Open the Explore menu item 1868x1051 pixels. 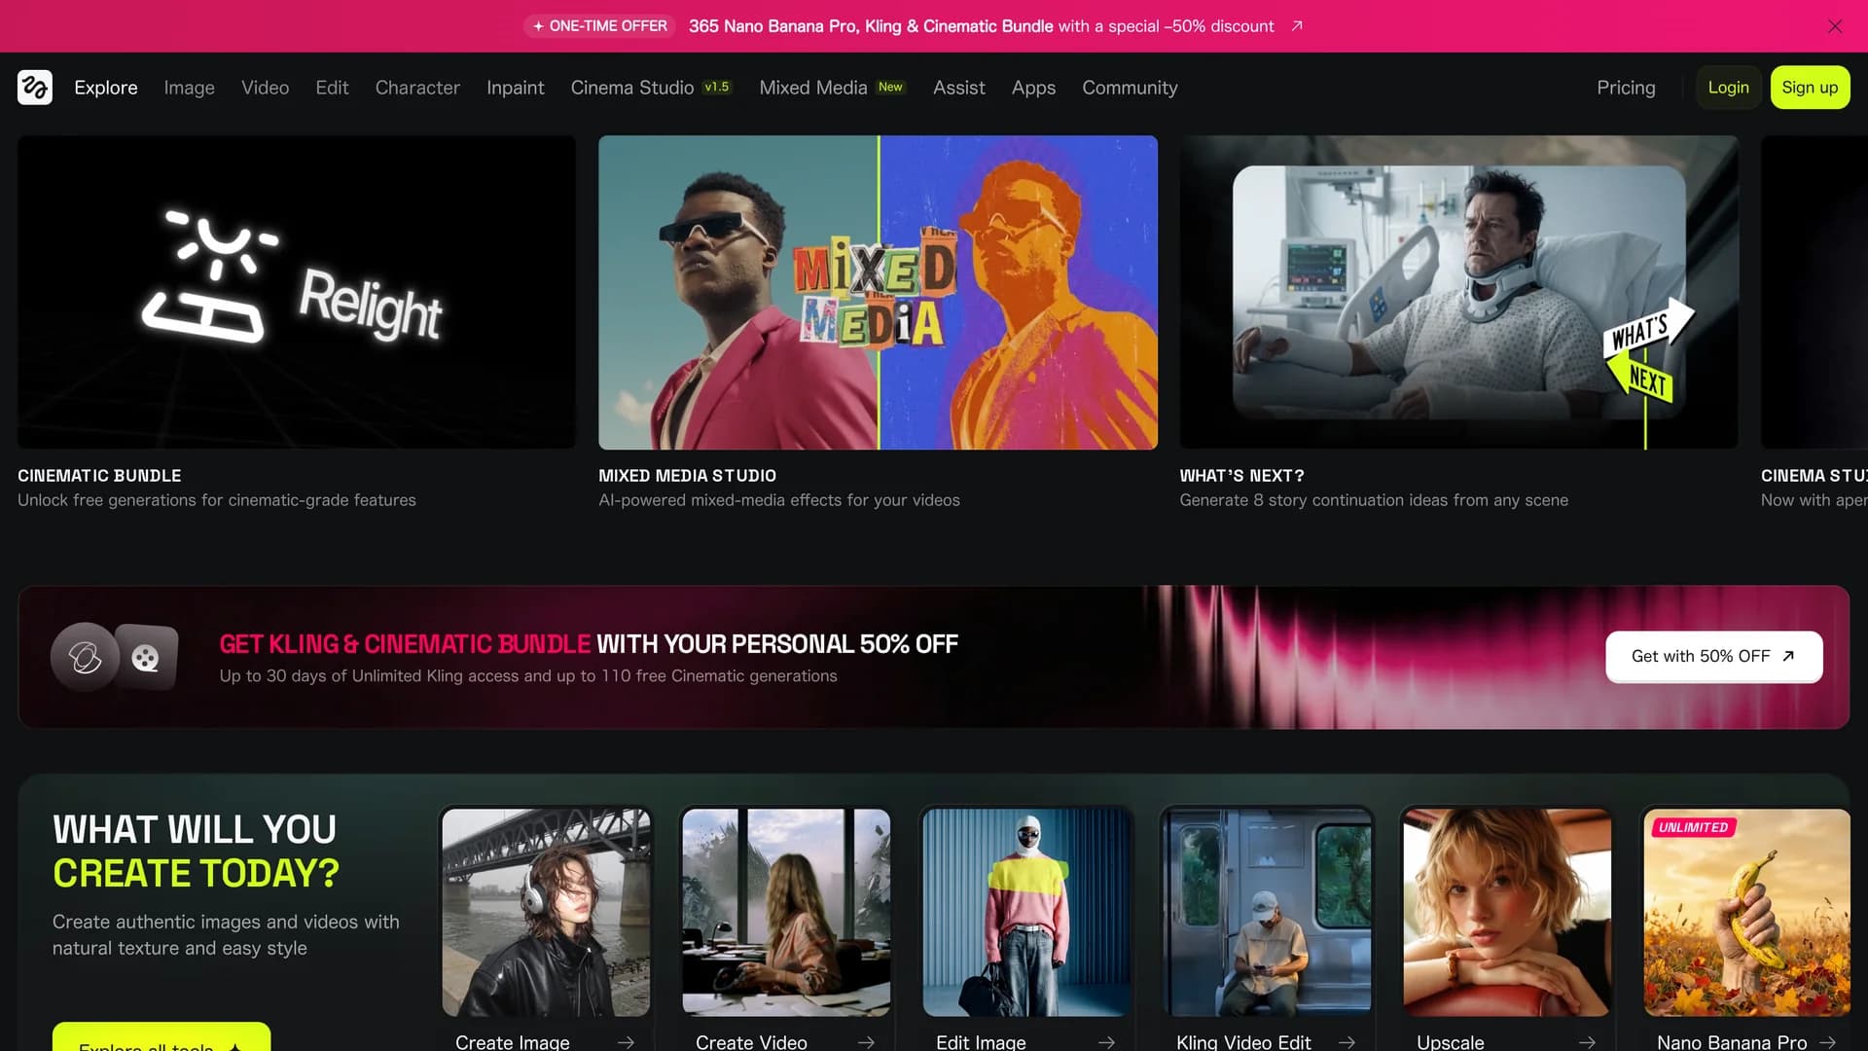coord(106,88)
